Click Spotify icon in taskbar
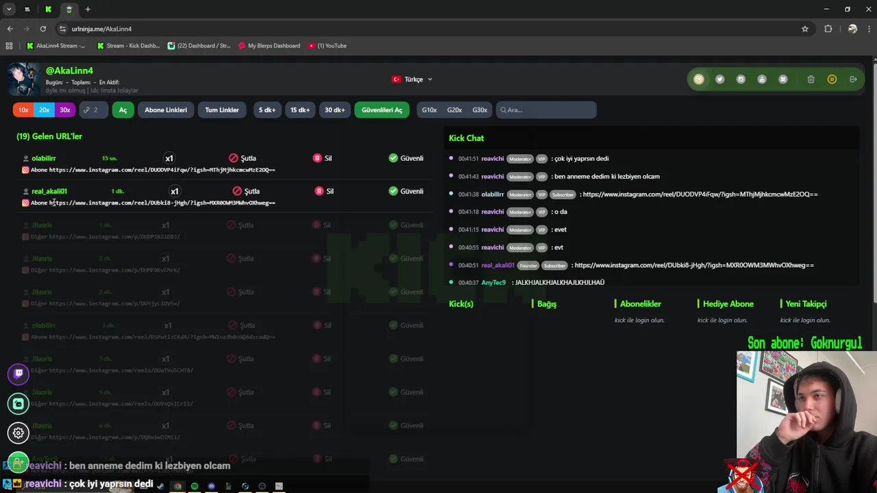877x493 pixels. point(195,486)
